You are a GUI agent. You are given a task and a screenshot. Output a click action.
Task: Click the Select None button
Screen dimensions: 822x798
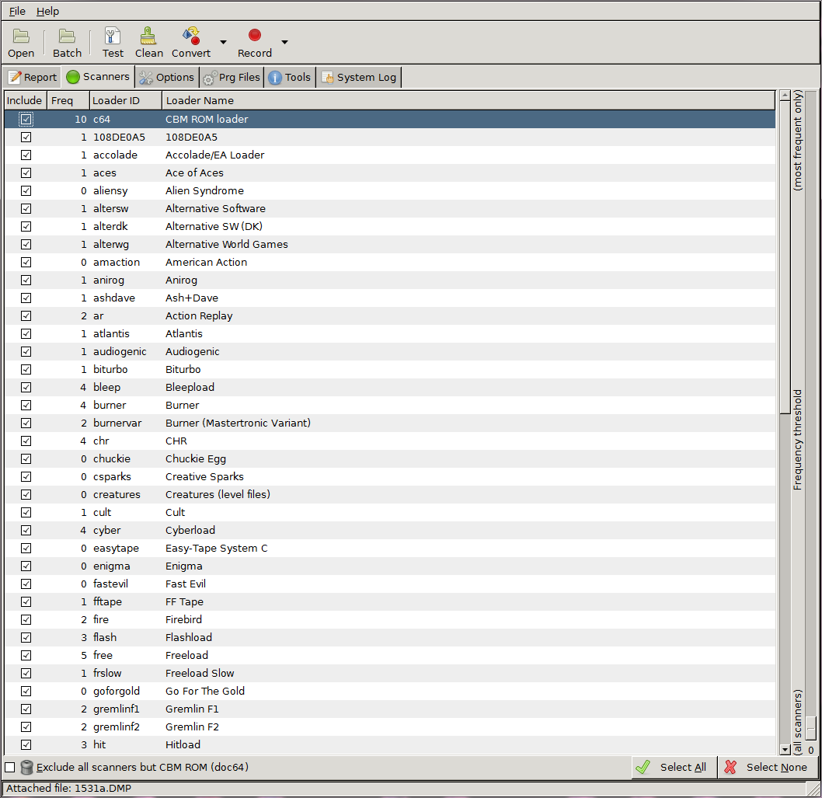pyautogui.click(x=767, y=768)
